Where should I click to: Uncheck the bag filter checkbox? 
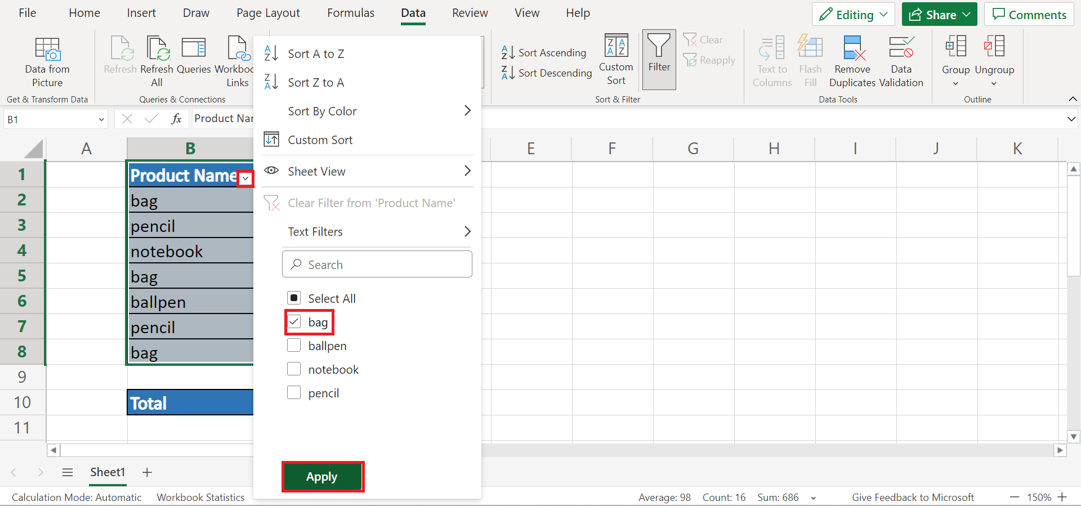pos(294,322)
